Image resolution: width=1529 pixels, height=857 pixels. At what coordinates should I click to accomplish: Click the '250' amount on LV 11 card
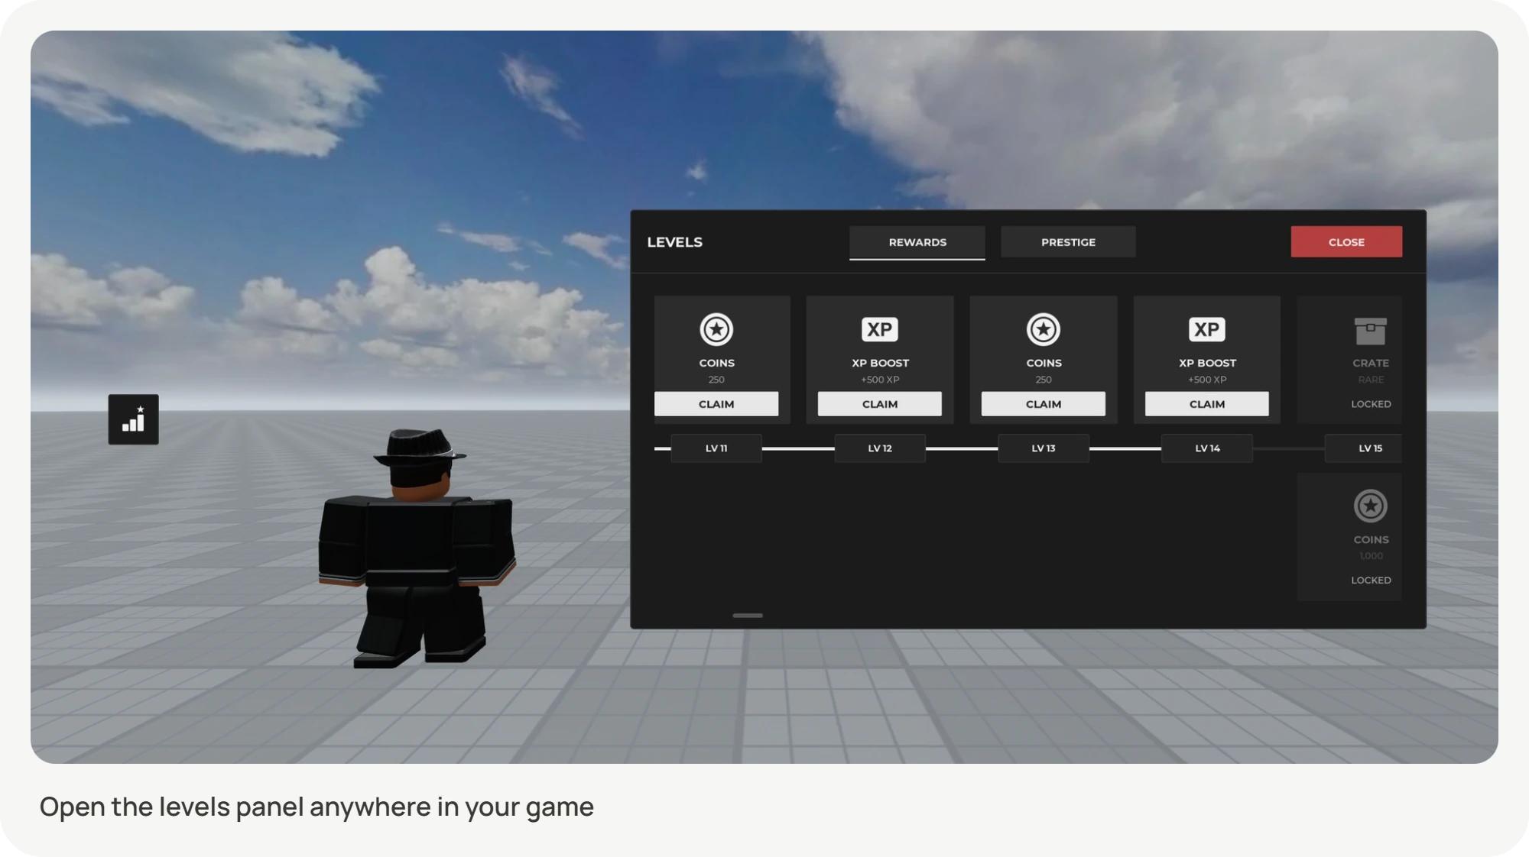(716, 380)
